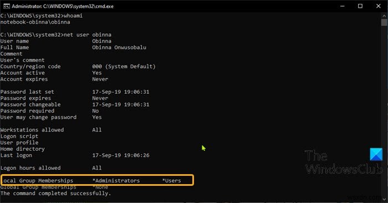This screenshot has width=388, height=203.
Task: Click 'The command completed successfully.' line
Action: coord(55,194)
